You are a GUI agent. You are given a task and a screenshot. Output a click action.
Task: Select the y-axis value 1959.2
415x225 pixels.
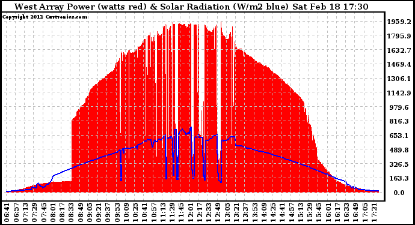[399, 22]
